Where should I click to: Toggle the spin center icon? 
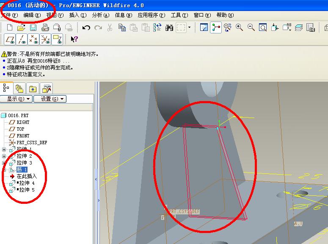216,27
